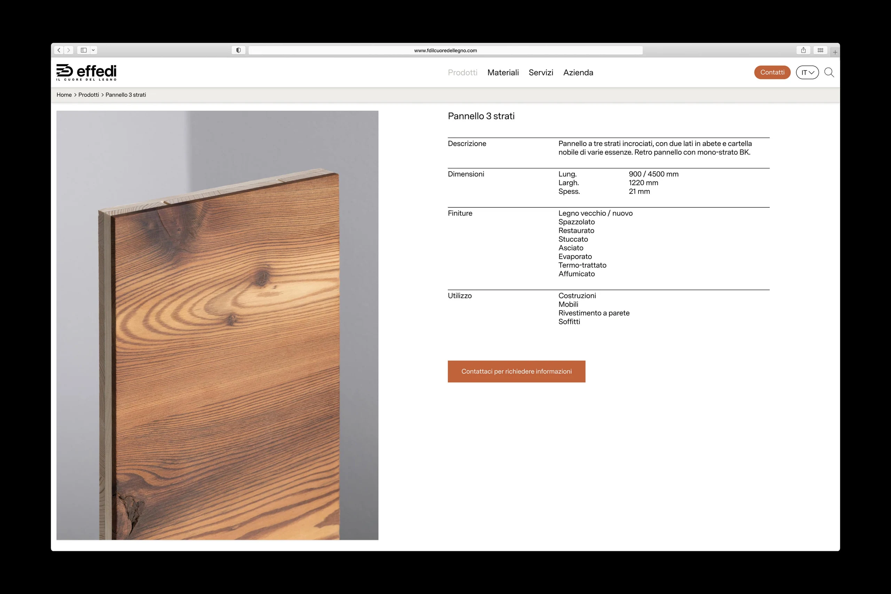Click the Descrizione label
The image size is (891, 594).
(x=467, y=144)
